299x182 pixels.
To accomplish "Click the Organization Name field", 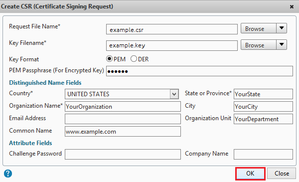I will point(123,106).
